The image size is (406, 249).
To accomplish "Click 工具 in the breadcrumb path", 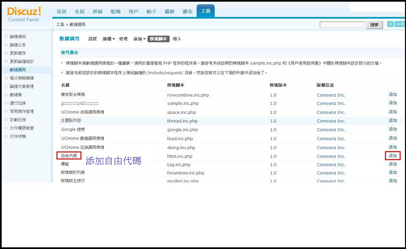I will click(60, 25).
